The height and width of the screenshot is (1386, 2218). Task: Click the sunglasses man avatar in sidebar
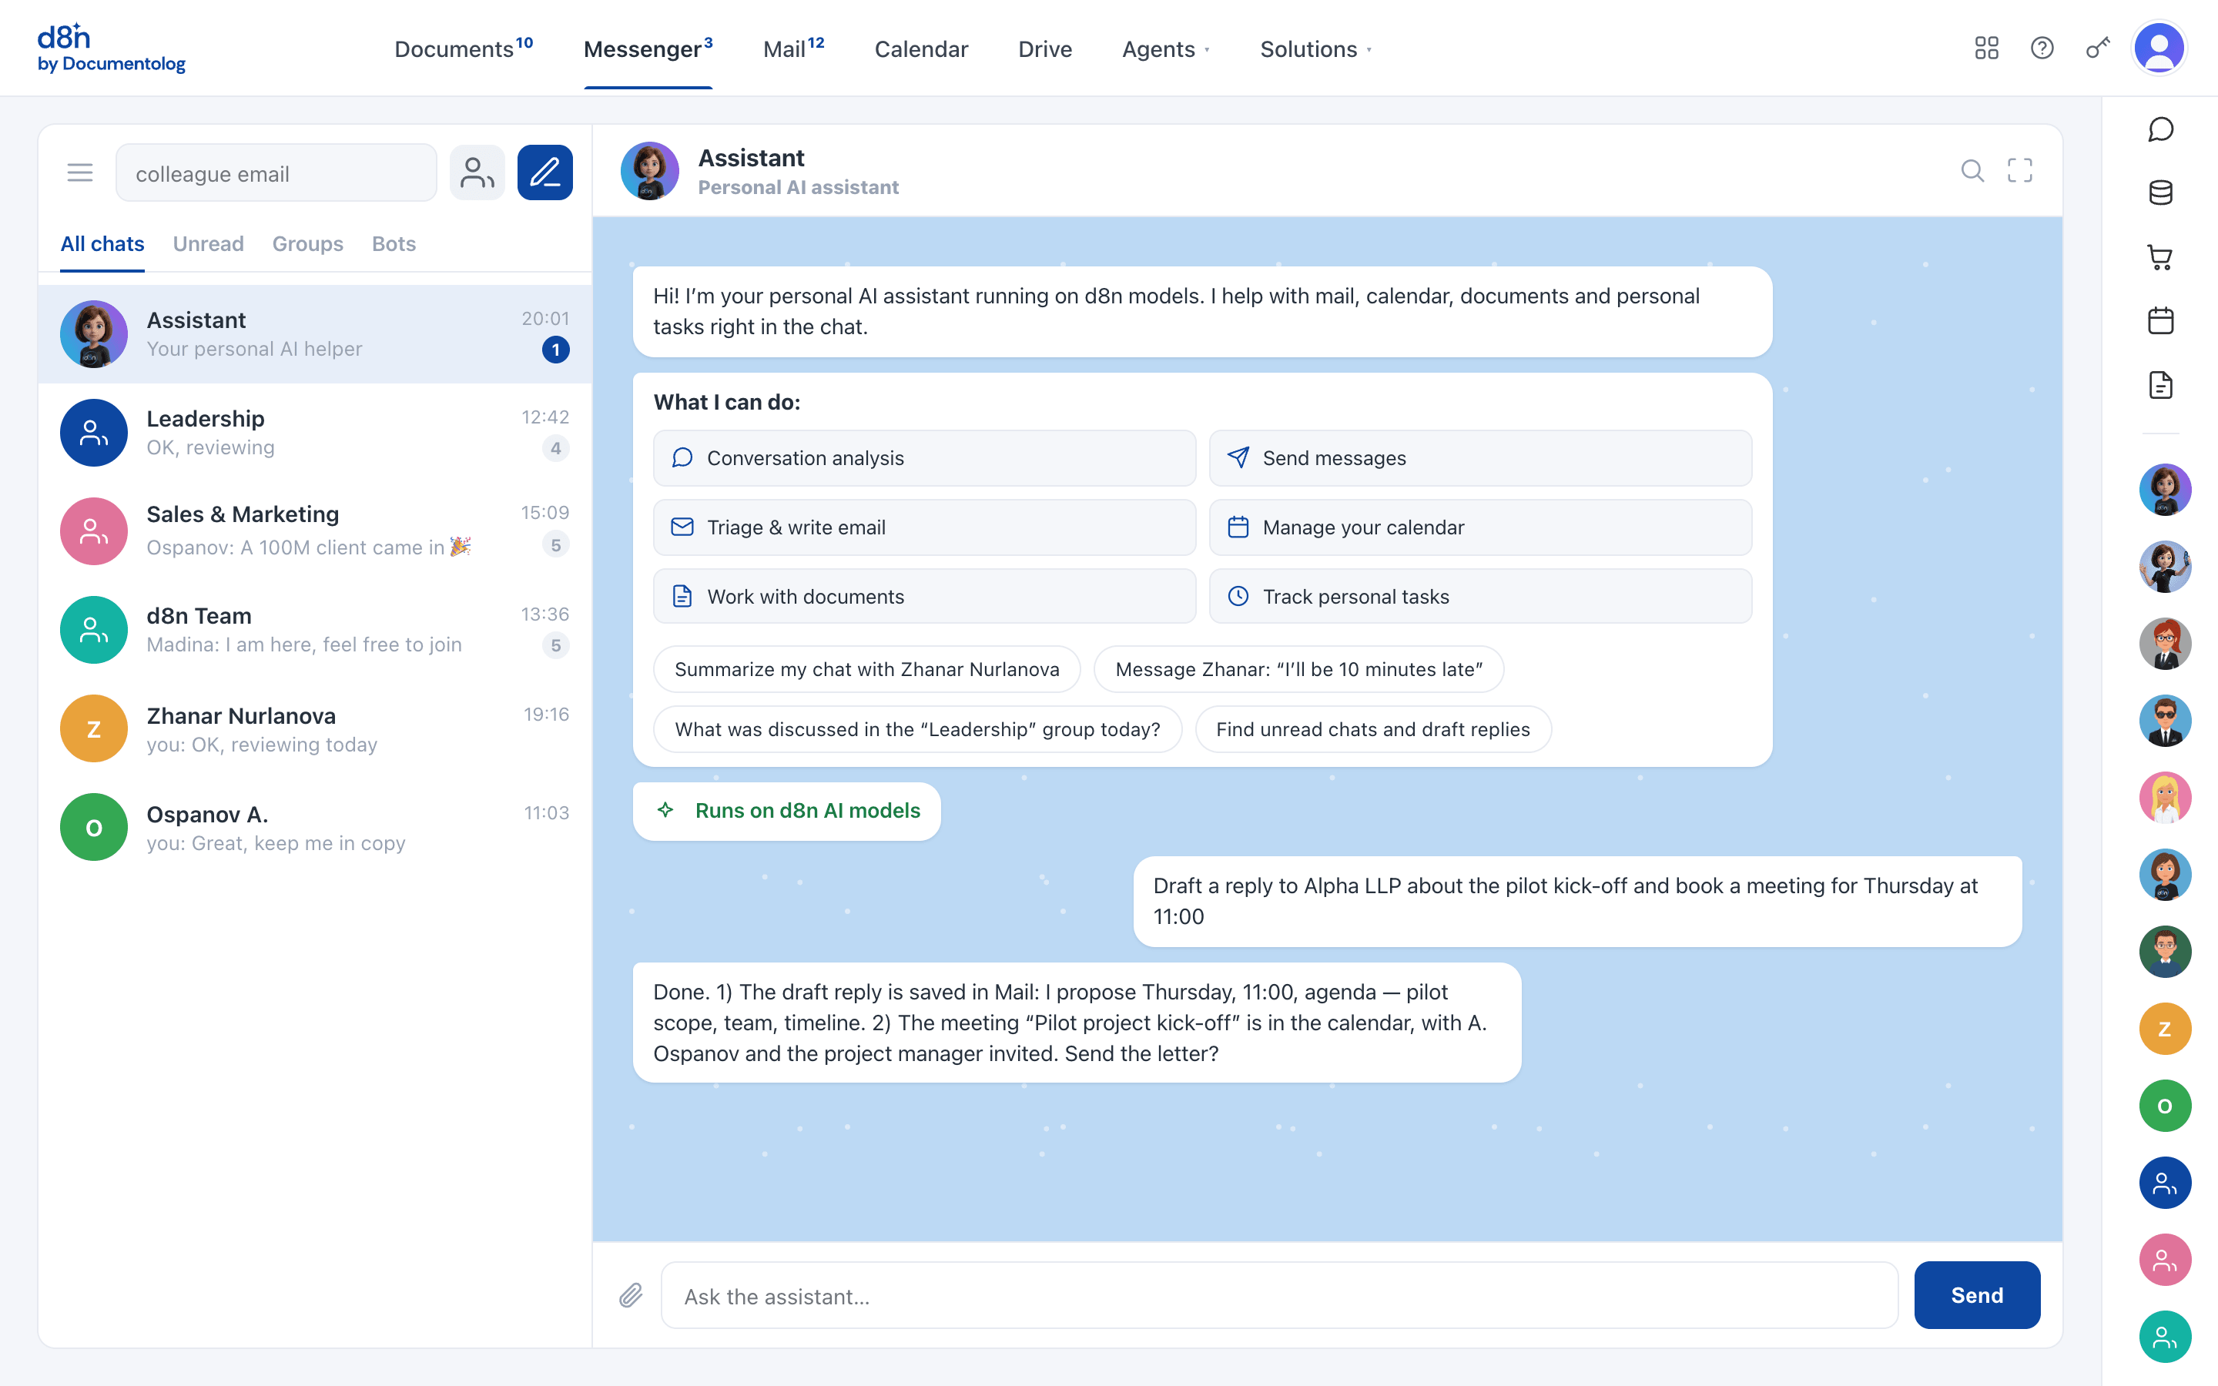pyautogui.click(x=2165, y=721)
